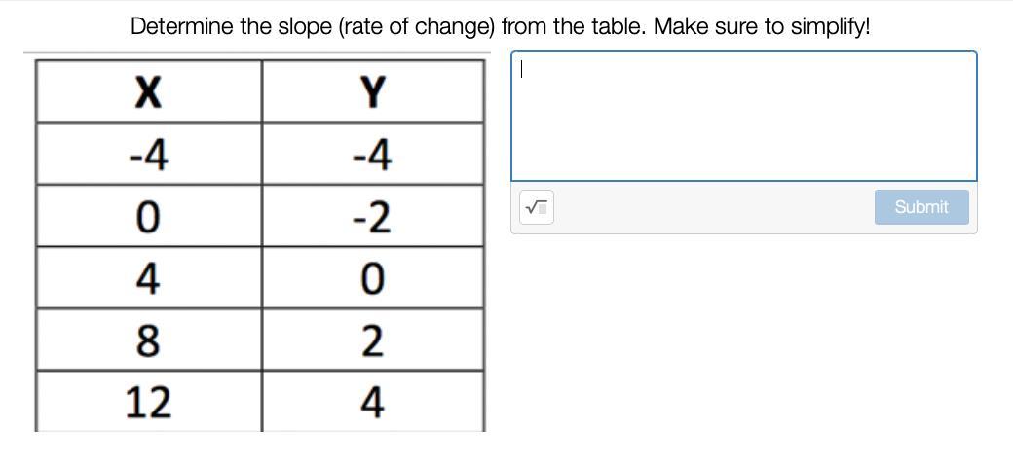The image size is (1013, 465).
Task: Click the 4 cell in X column
Action: tap(148, 278)
